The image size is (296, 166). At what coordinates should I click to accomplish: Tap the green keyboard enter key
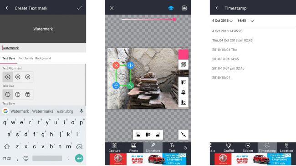pyautogui.click(x=79, y=158)
